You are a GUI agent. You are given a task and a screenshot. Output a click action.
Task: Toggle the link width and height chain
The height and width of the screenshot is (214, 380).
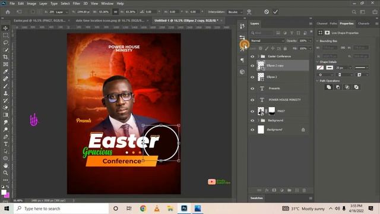pos(116,12)
